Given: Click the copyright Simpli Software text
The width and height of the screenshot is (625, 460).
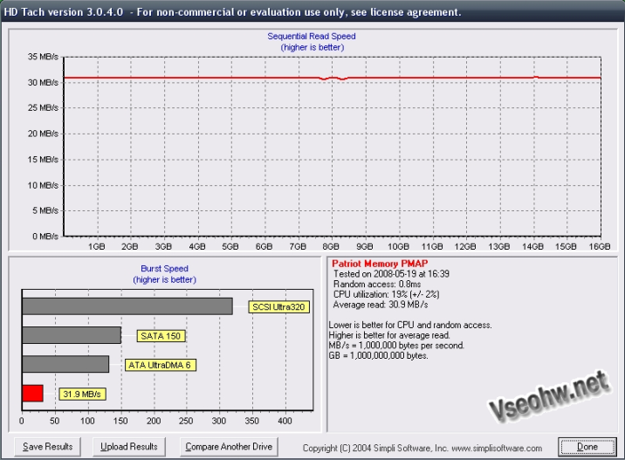Looking at the screenshot, I should tap(422, 448).
